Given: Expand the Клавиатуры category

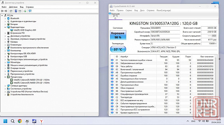Looking at the screenshot, I should (5, 45).
